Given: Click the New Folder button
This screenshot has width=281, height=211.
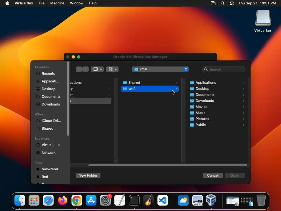Looking at the screenshot, I should [x=88, y=176].
